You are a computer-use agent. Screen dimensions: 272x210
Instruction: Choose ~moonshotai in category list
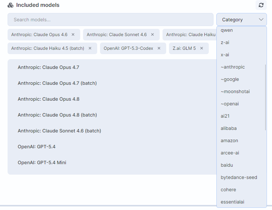pos(241,92)
